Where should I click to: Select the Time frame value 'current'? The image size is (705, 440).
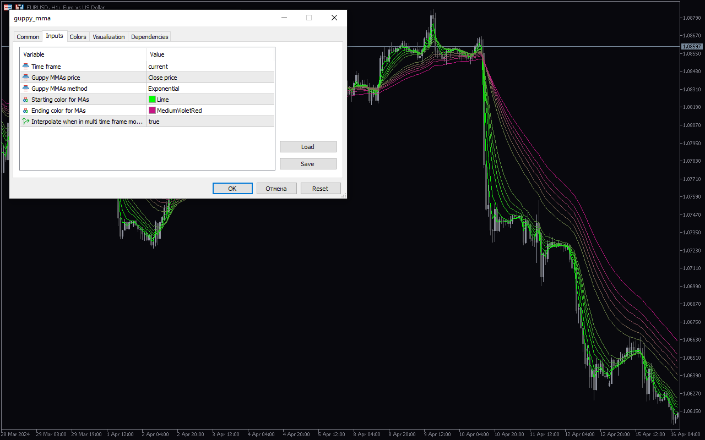click(x=210, y=67)
